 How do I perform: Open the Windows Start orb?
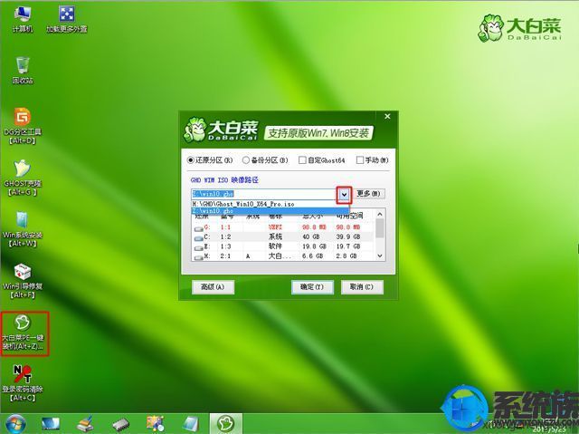[14, 424]
